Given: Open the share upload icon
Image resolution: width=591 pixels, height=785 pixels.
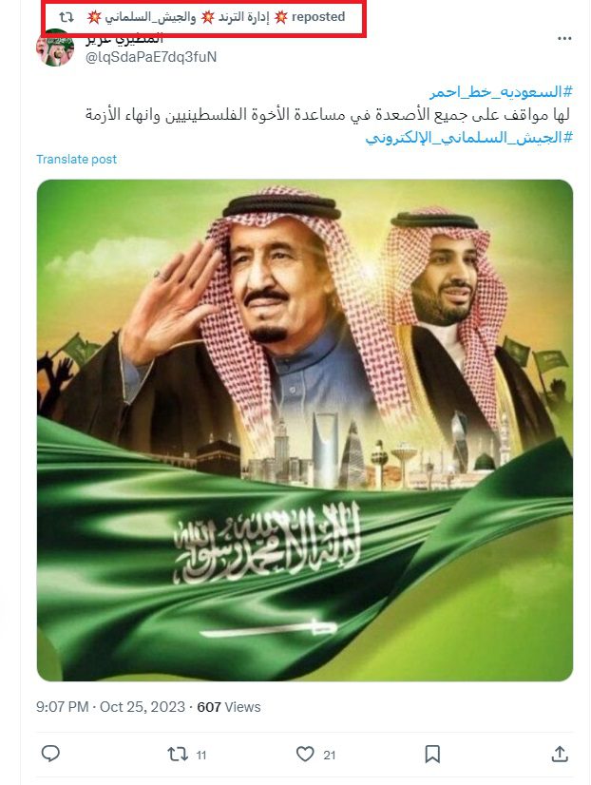Looking at the screenshot, I should pos(560,754).
